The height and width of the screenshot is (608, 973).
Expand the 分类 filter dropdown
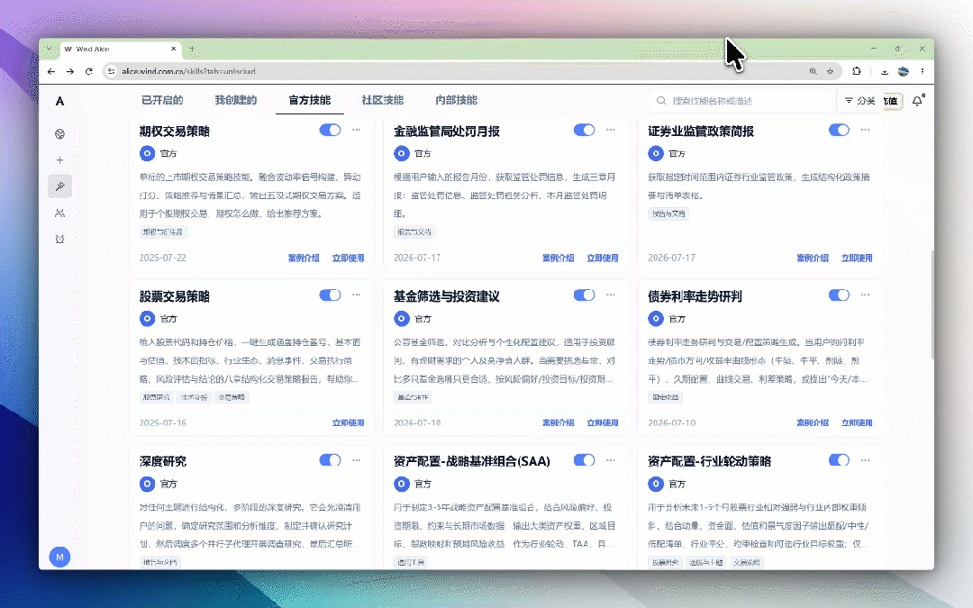point(859,101)
